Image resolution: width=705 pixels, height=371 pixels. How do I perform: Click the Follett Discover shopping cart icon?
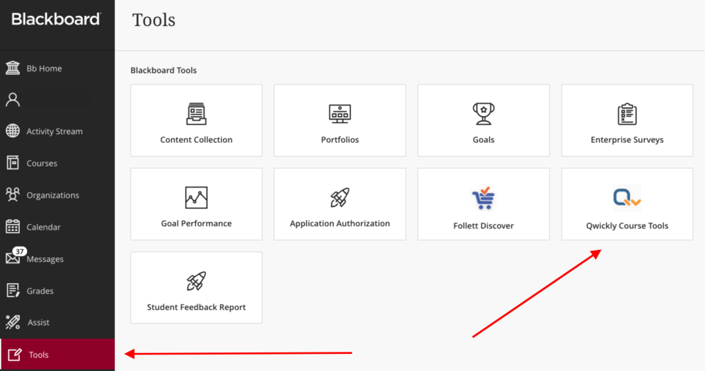click(x=483, y=199)
